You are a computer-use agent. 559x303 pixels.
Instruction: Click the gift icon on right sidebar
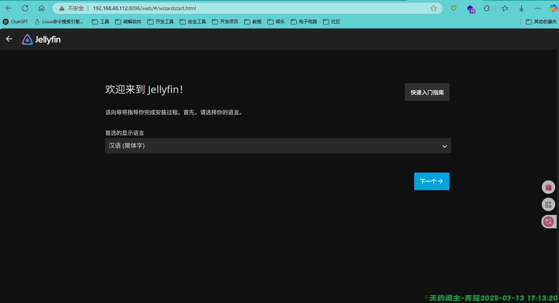(x=548, y=187)
